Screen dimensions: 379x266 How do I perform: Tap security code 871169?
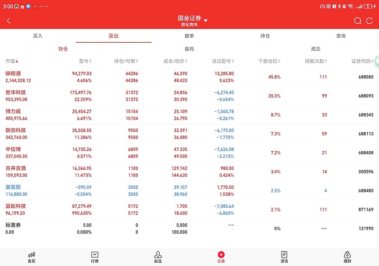pyautogui.click(x=366, y=210)
